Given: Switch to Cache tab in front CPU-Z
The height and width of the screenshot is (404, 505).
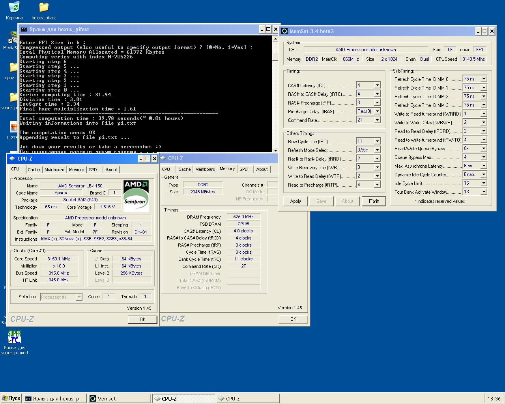Looking at the screenshot, I should 34,170.
